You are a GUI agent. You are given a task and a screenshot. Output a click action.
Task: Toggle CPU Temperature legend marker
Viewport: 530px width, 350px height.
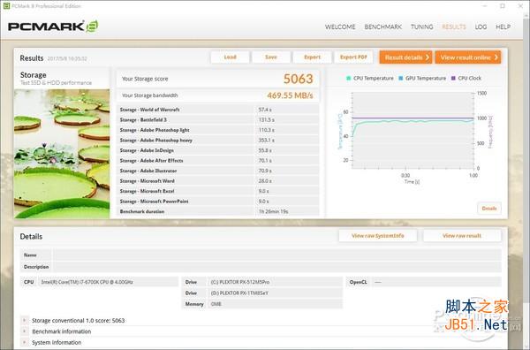[x=349, y=78]
